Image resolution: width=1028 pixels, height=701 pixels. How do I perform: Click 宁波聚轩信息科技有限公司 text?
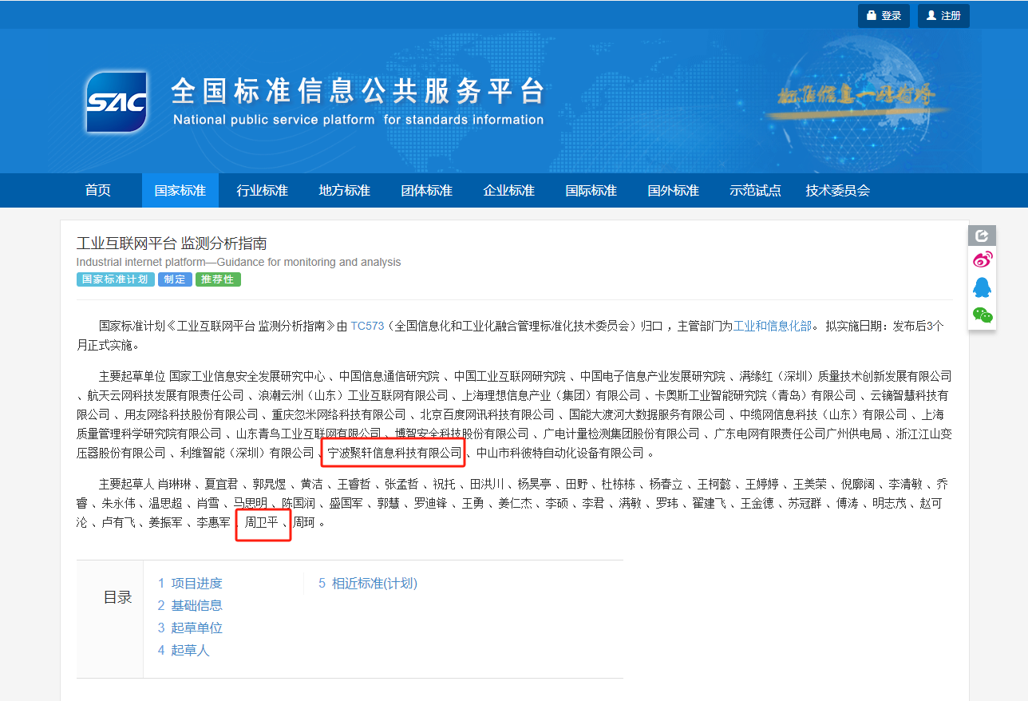pyautogui.click(x=395, y=453)
